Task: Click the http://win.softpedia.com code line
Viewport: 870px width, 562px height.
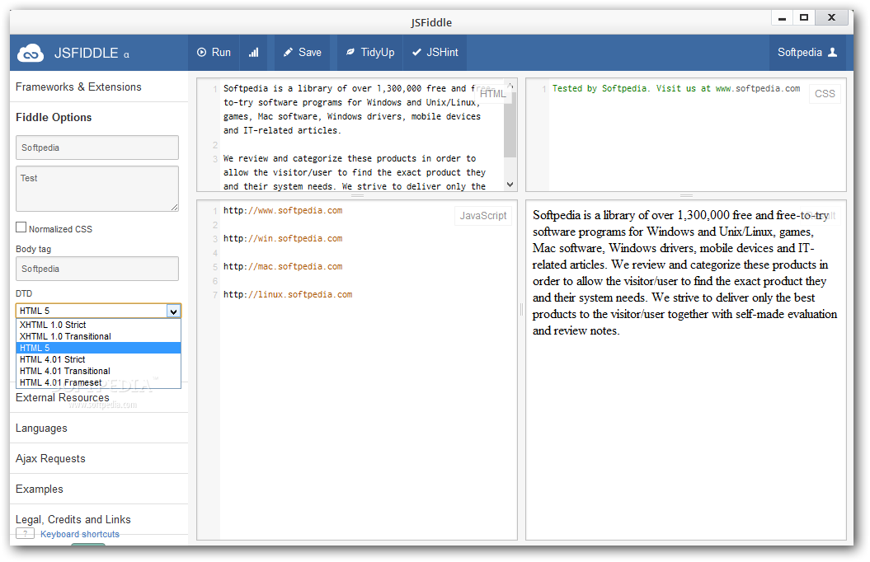Action: (283, 238)
